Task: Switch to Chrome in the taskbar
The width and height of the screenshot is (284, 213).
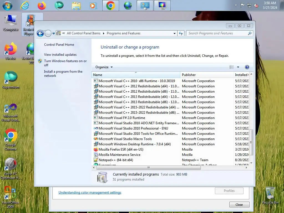Action: coord(110,6)
